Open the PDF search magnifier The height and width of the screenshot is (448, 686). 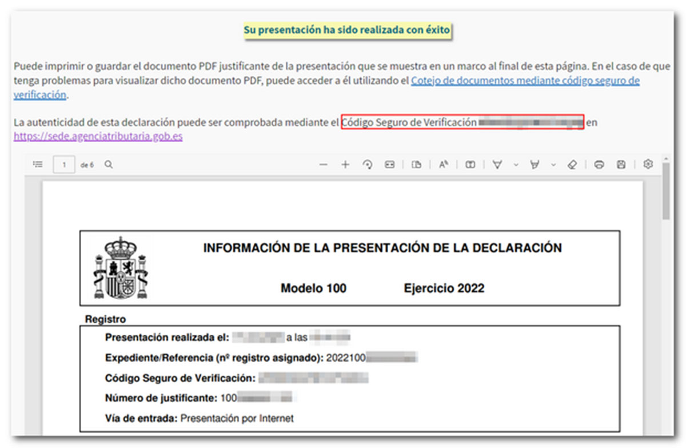point(109,165)
